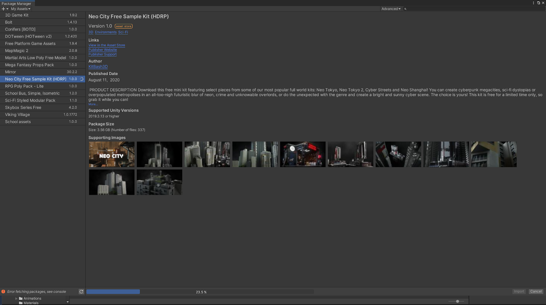546x305 pixels.
Task: Select School assets package
Action: click(x=43, y=122)
